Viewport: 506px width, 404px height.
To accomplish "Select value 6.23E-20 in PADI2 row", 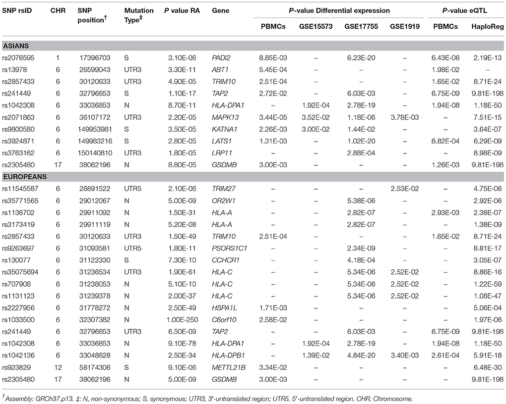I will [361, 57].
